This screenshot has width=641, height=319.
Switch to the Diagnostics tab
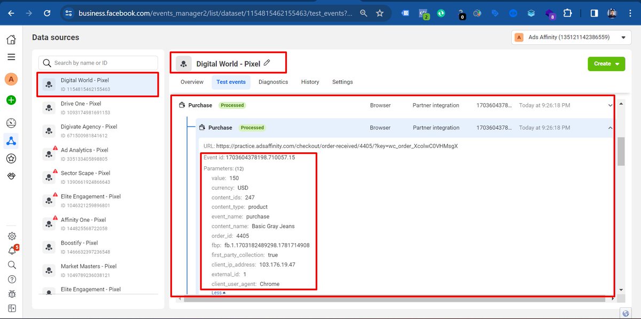click(273, 82)
